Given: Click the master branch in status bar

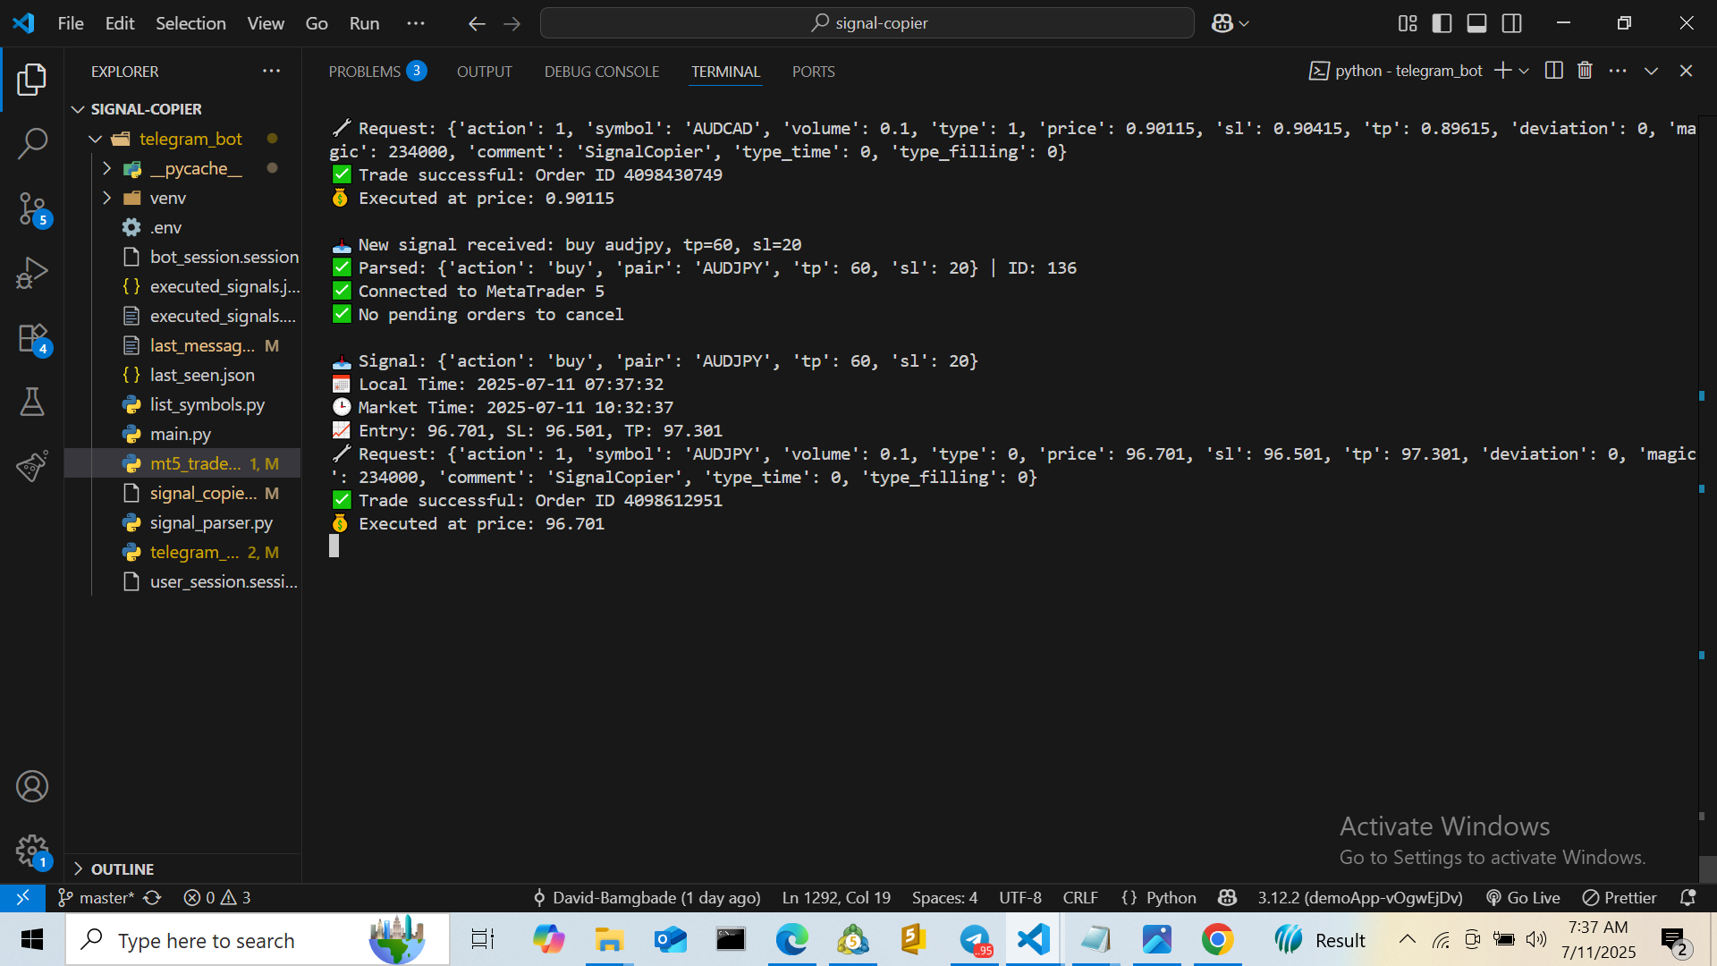Looking at the screenshot, I should (x=96, y=897).
